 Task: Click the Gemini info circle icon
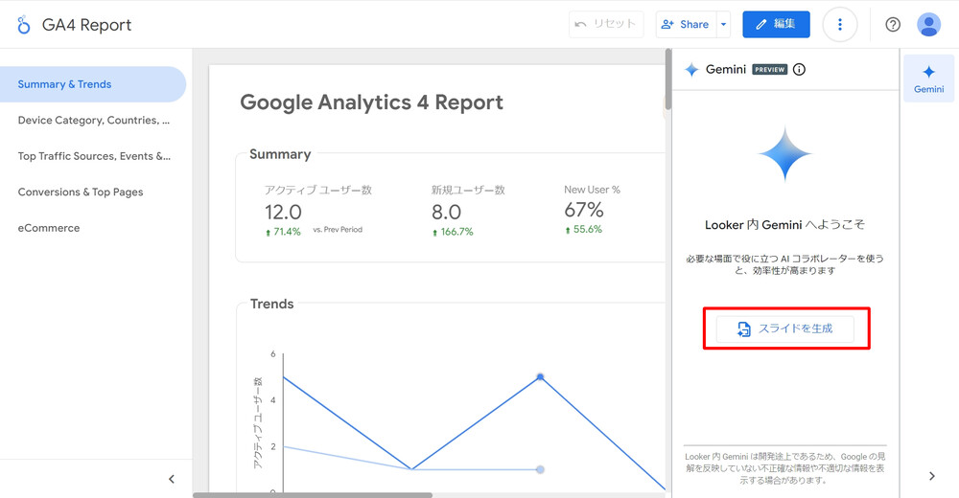click(799, 70)
